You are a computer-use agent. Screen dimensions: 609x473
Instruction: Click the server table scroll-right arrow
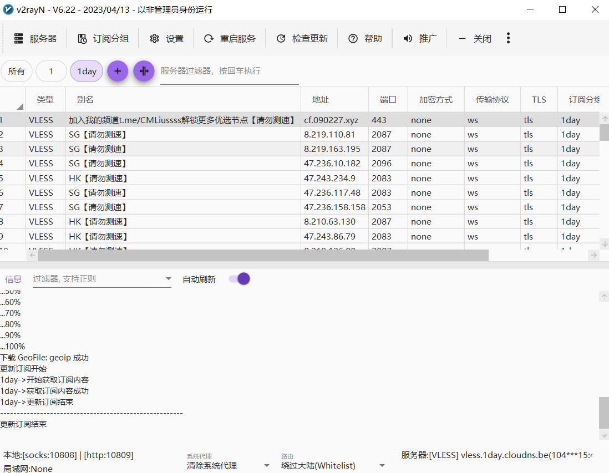pos(594,255)
